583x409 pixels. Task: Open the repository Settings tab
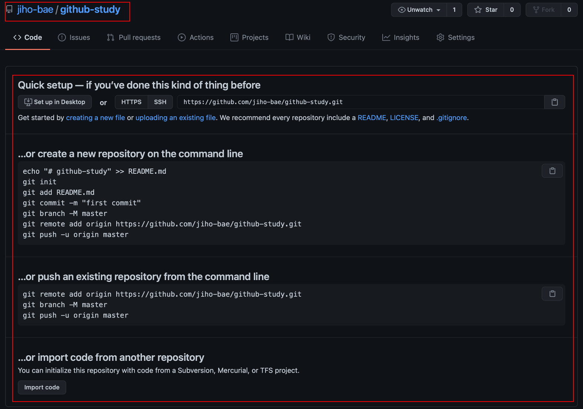tap(456, 37)
